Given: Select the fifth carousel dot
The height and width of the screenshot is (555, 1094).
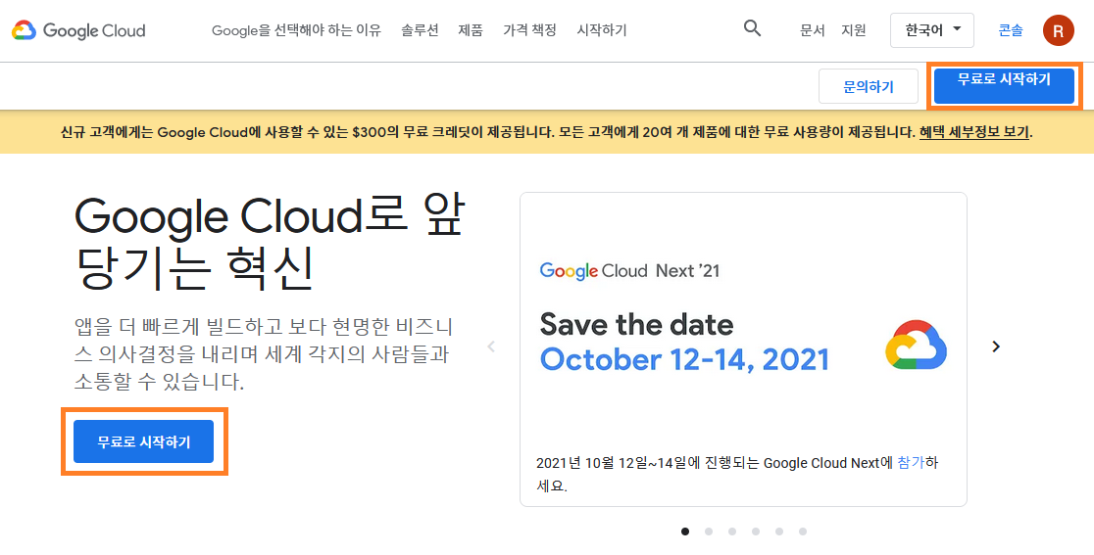Looking at the screenshot, I should point(779,532).
